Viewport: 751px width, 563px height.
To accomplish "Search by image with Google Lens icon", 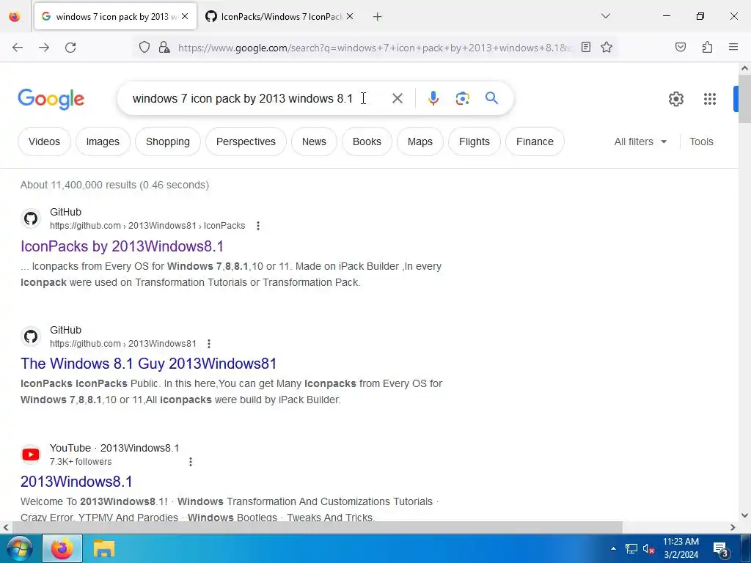I will [x=463, y=98].
